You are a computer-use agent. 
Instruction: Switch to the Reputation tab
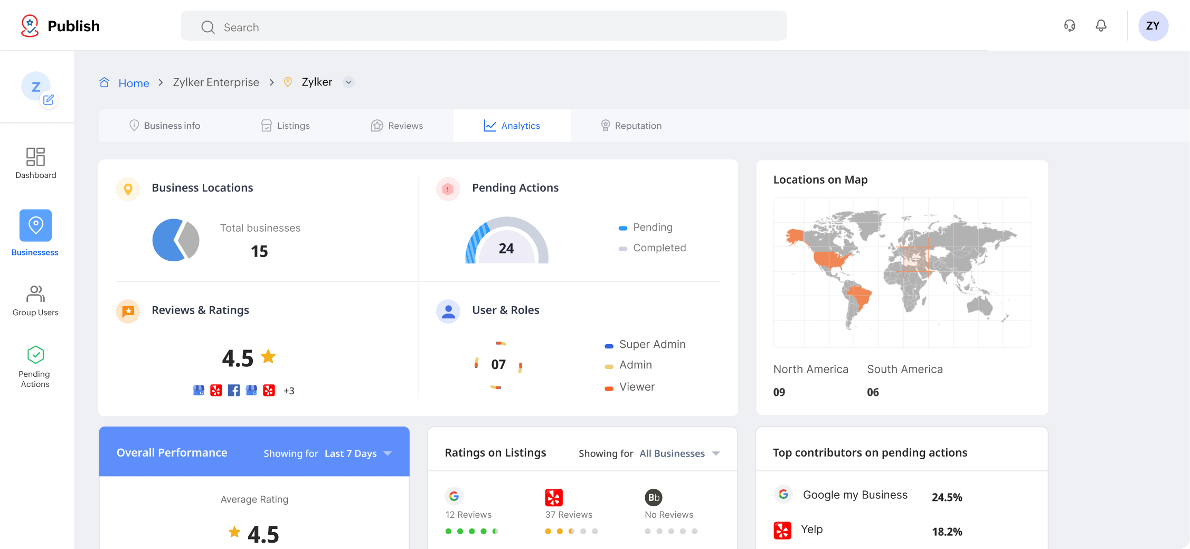click(x=631, y=126)
